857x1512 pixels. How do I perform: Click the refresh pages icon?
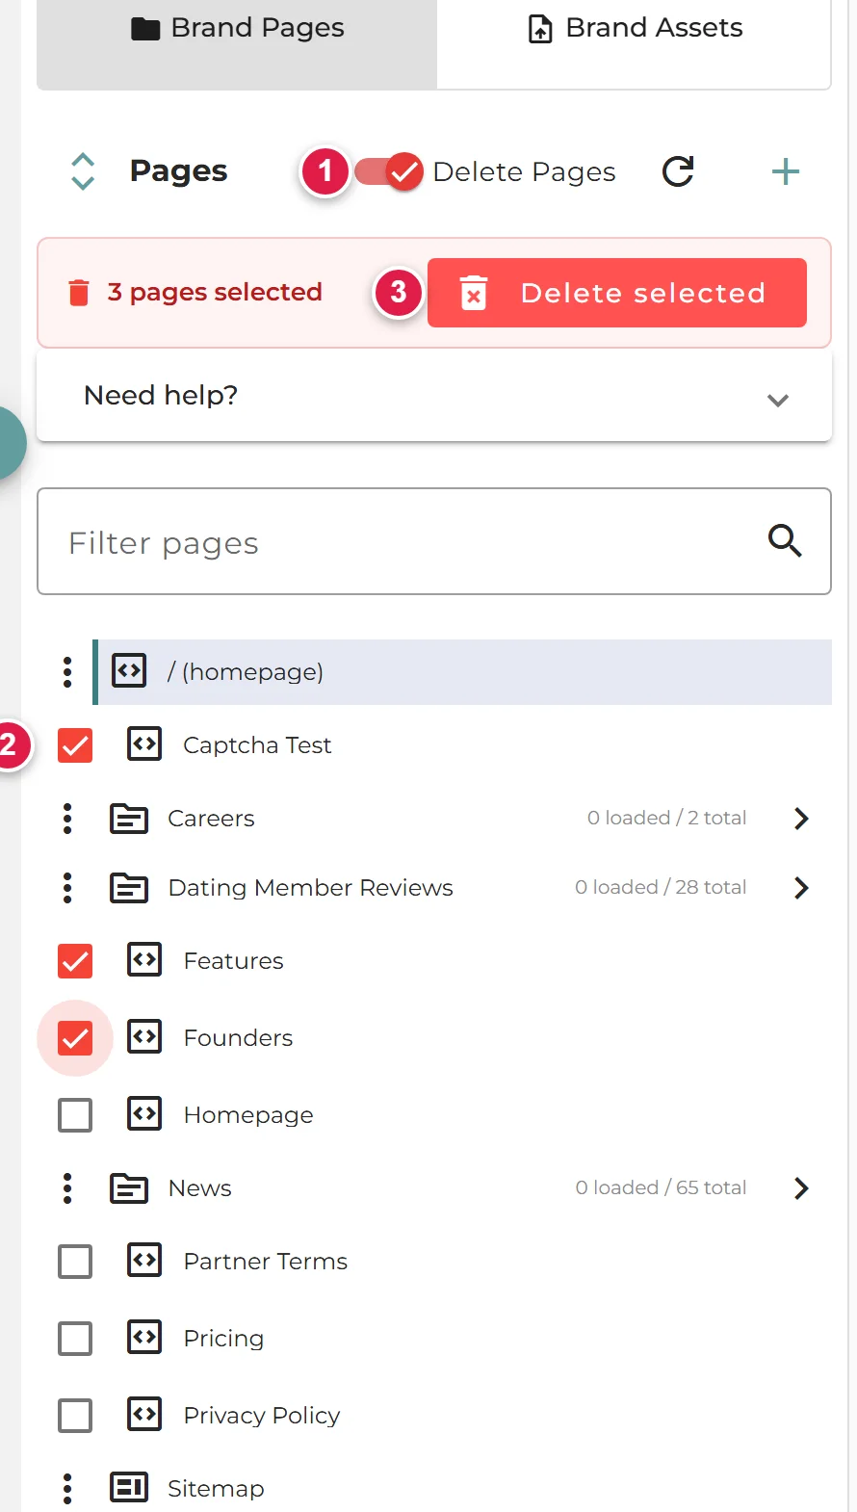(x=678, y=171)
